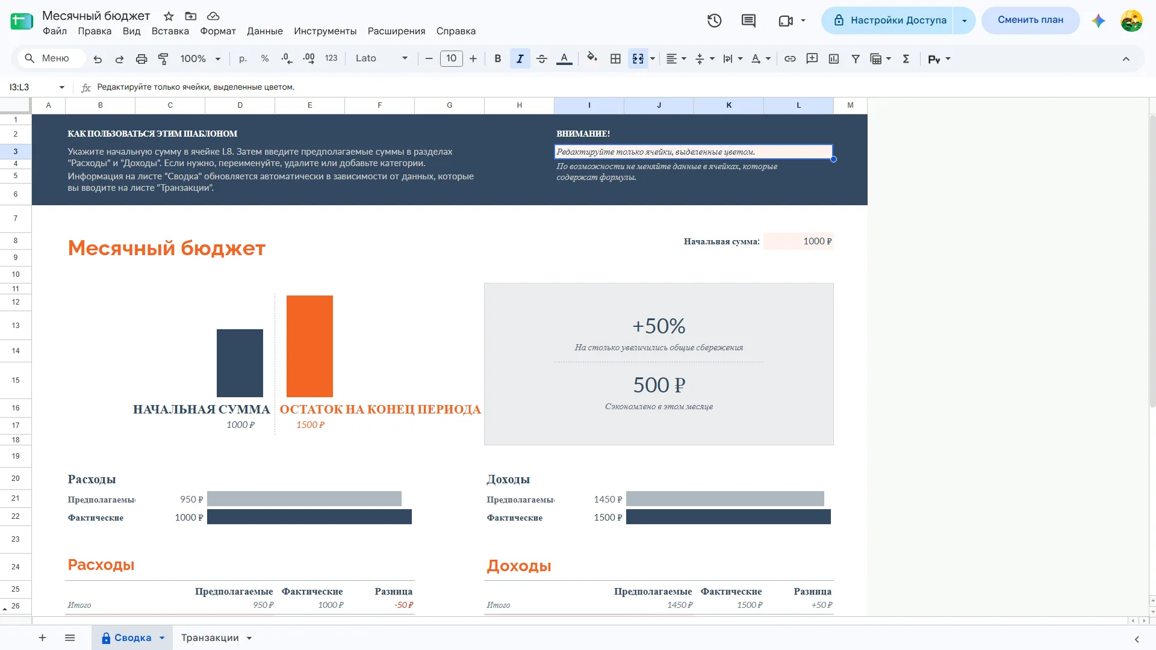Click the strikethrough formatting icon
The width and height of the screenshot is (1156, 650).
click(542, 59)
